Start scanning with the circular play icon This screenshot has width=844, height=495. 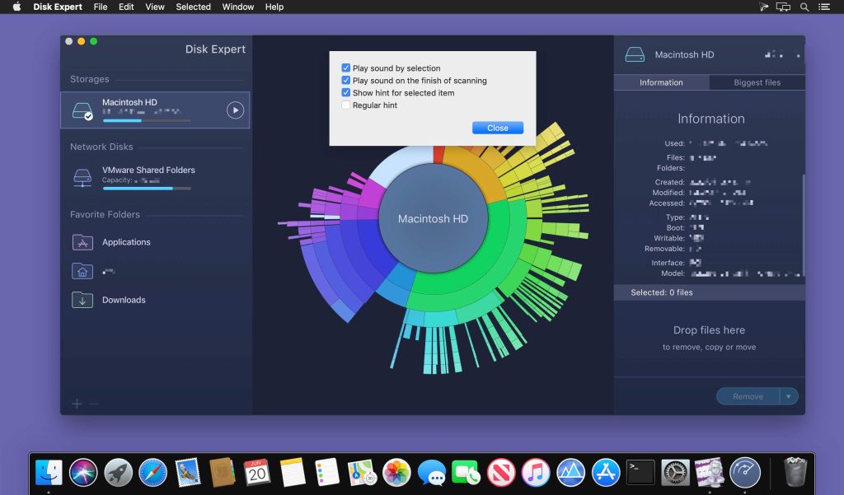pos(233,108)
